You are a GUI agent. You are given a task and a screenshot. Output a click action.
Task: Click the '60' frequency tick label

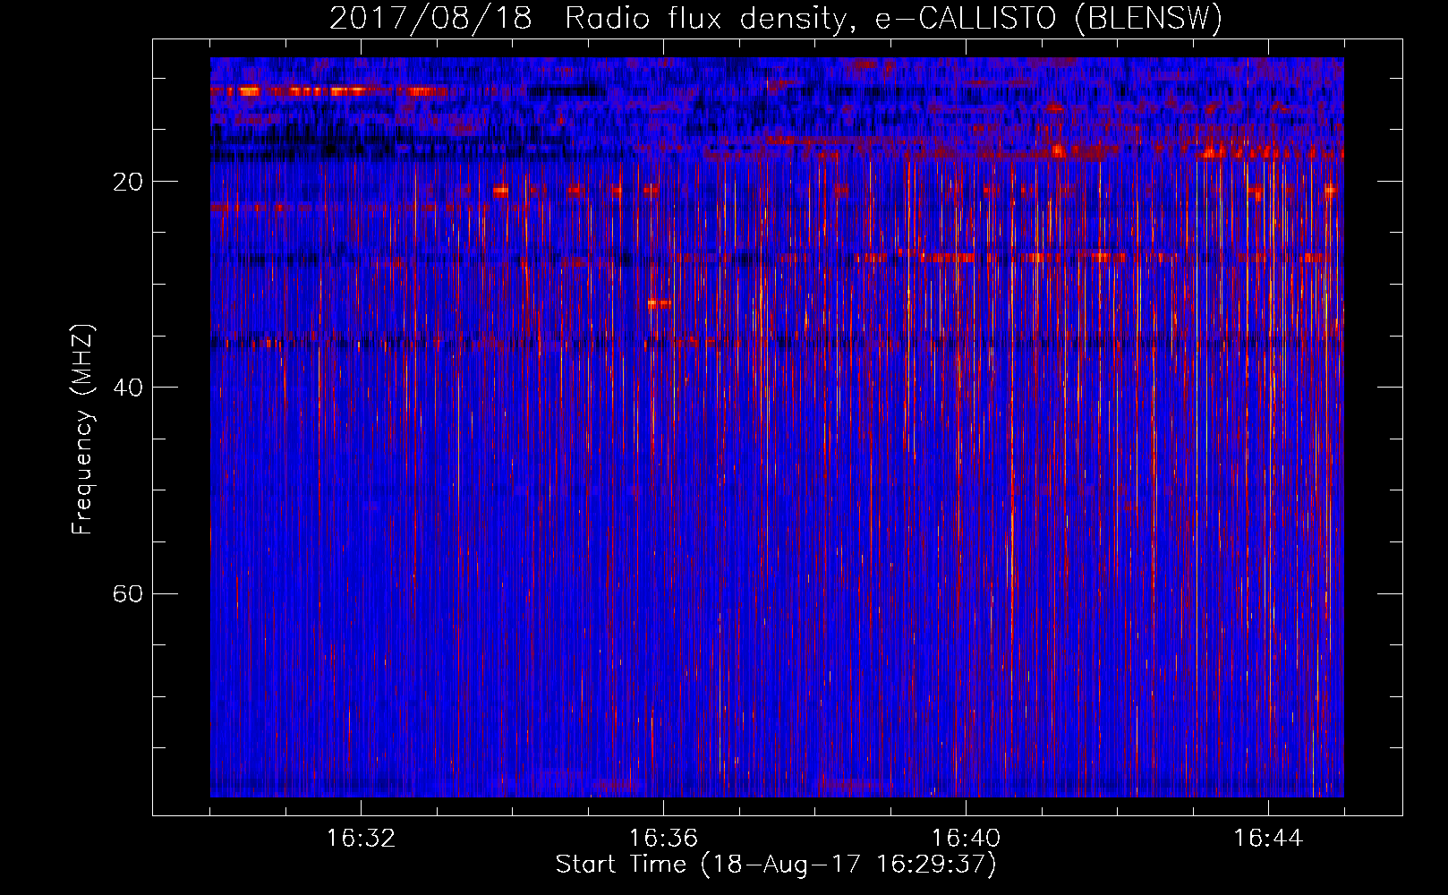coord(128,594)
